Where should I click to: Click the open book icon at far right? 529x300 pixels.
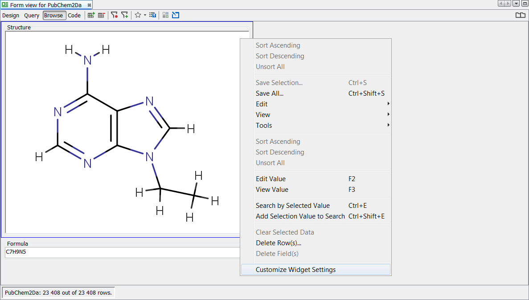tap(520, 15)
